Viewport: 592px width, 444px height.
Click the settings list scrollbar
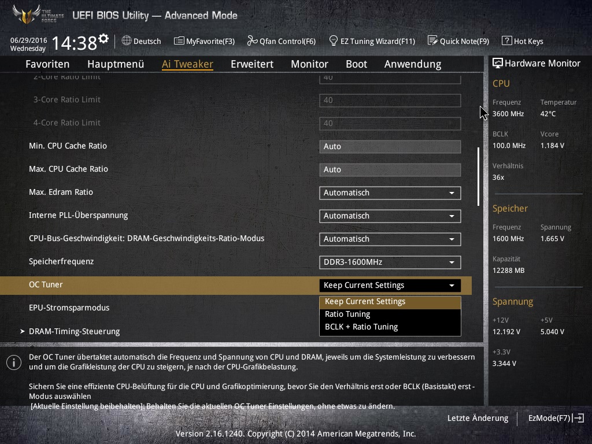coord(478,177)
